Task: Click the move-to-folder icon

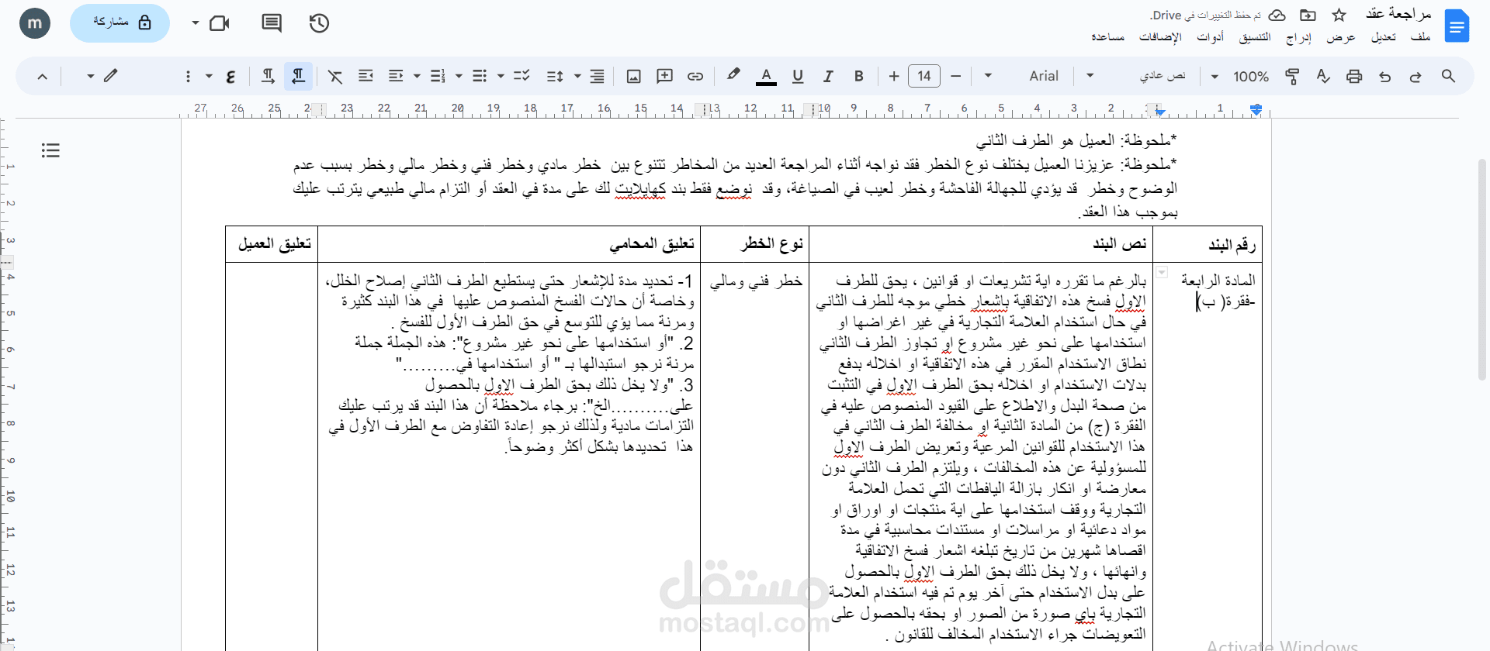Action: 1308,15
